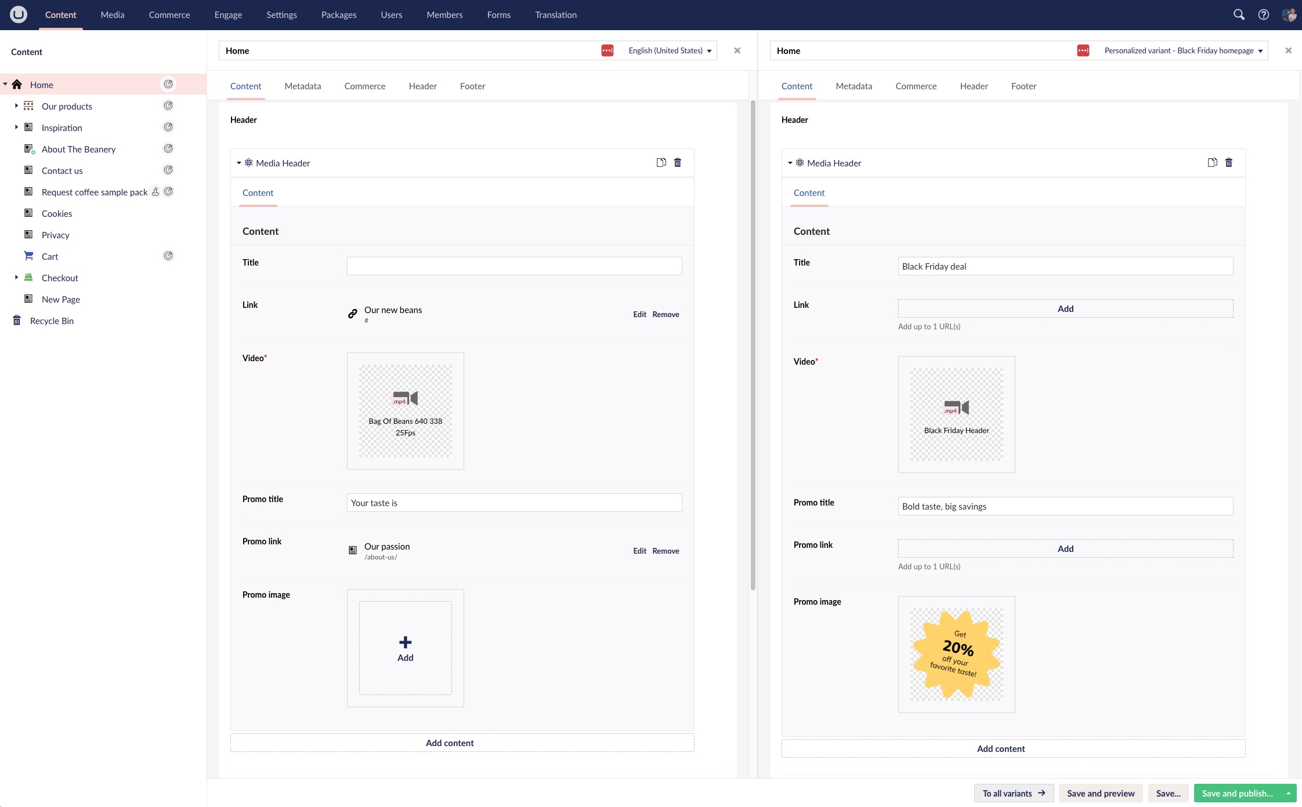Image resolution: width=1302 pixels, height=807 pixels.
Task: Copy the left Media Header element
Action: click(x=661, y=162)
